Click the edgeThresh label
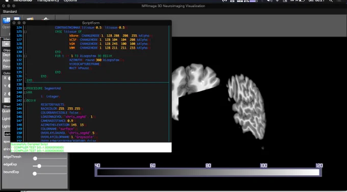 (12, 157)
